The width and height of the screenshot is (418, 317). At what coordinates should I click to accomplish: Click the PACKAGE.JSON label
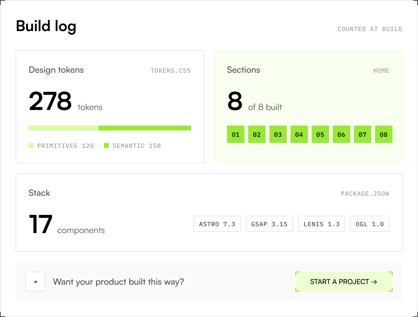tap(365, 194)
